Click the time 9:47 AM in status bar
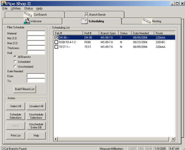 pos(174,149)
